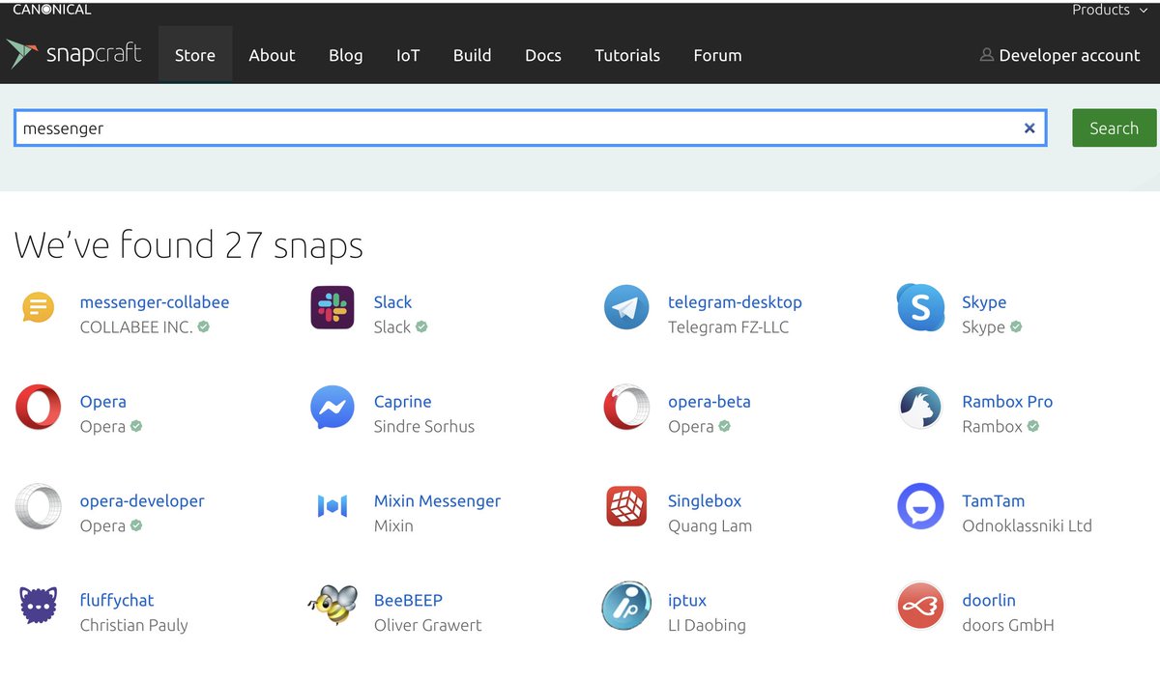Open the messenger-collabee link
Viewport: 1160px width, 680px height.
(155, 302)
